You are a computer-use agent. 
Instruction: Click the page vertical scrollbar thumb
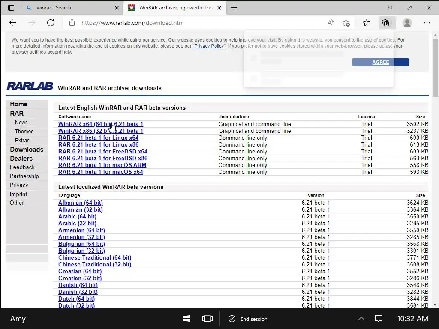point(435,68)
